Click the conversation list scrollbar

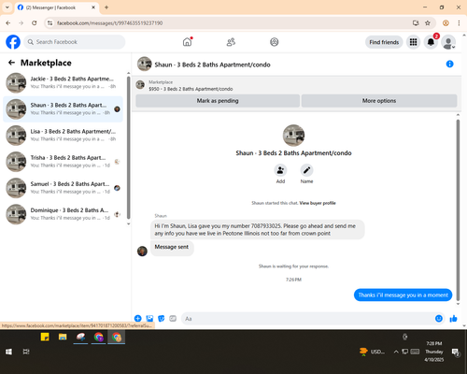tap(128, 147)
